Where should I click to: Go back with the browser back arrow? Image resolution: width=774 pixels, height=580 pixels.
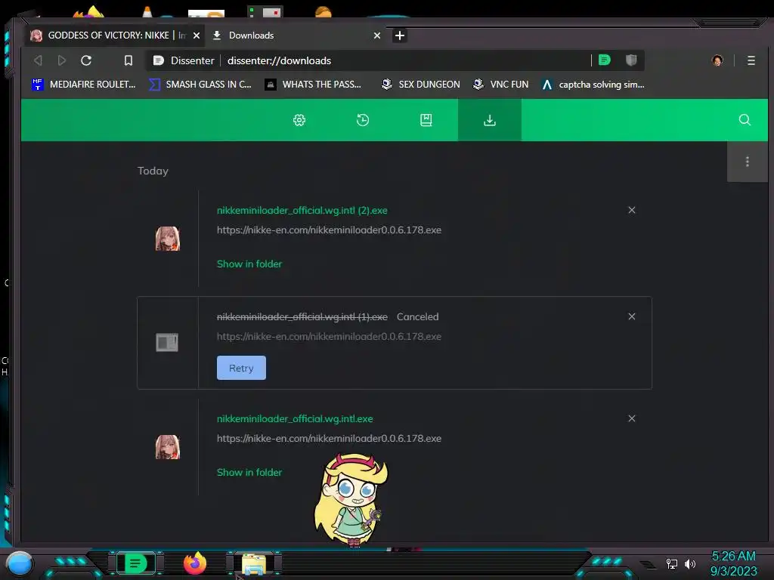(x=38, y=60)
